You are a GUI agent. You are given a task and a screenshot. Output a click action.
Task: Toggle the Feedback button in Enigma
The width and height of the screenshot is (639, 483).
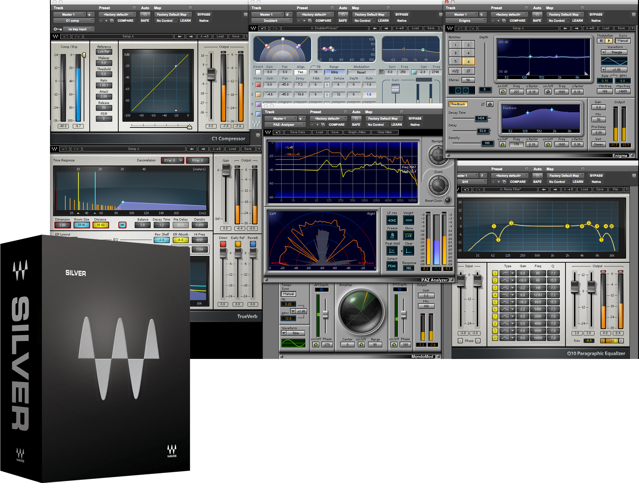click(458, 104)
